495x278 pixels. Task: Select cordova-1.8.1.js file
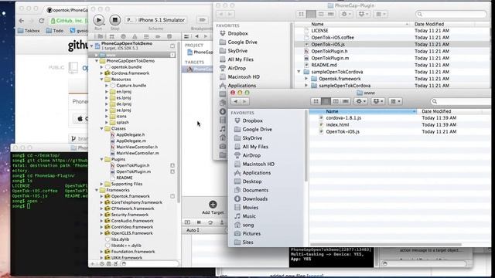(343, 118)
